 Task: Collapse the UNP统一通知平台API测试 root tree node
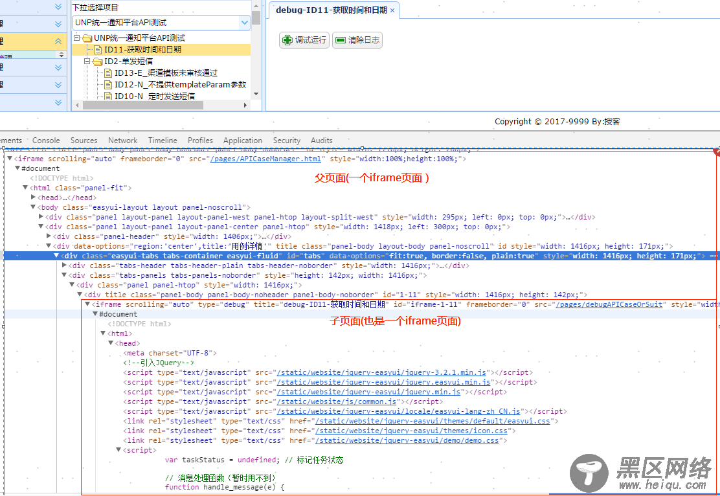[76, 38]
